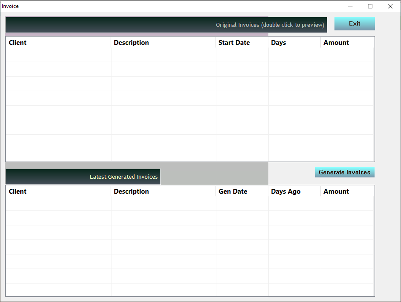The image size is (401, 302).
Task: Select the Client header in Latest Generated Invoices
Action: tap(18, 192)
